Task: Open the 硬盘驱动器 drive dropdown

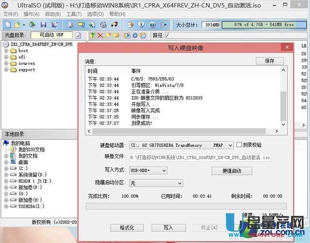Action: coord(230,145)
